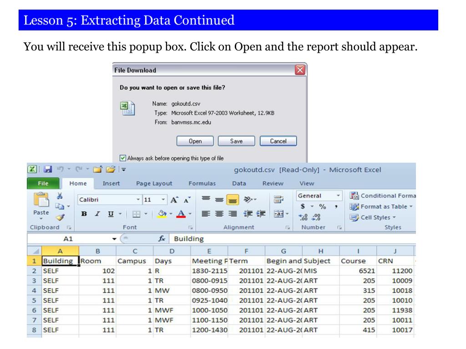This screenshot has width=466, height=349.
Task: Open the General number format dropdown
Action: coord(338,195)
